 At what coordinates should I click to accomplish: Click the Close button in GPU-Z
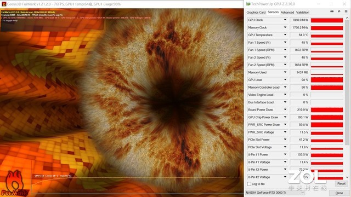tap(339, 193)
